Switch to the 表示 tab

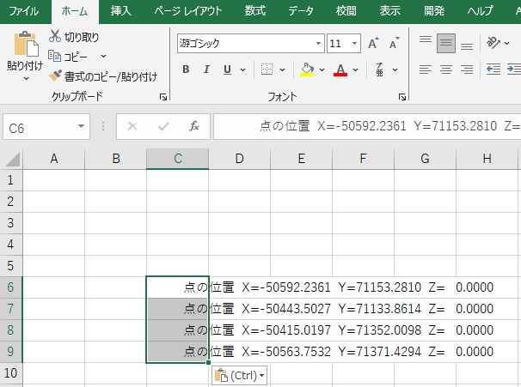[390, 11]
